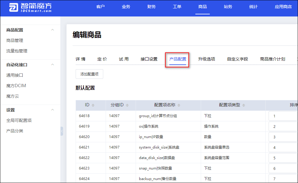The image size is (298, 183).
Task: Collapse the 设置 section chevron
Action: (53, 110)
